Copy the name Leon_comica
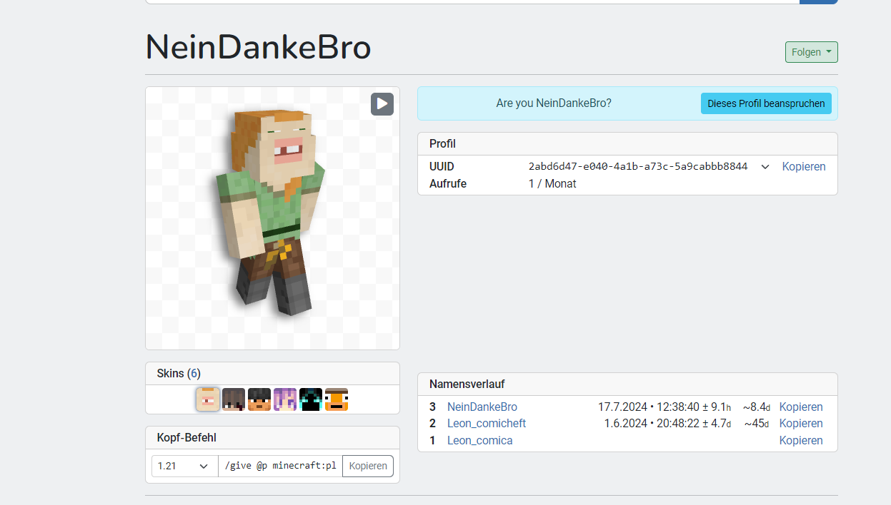The height and width of the screenshot is (505, 891). tap(801, 440)
